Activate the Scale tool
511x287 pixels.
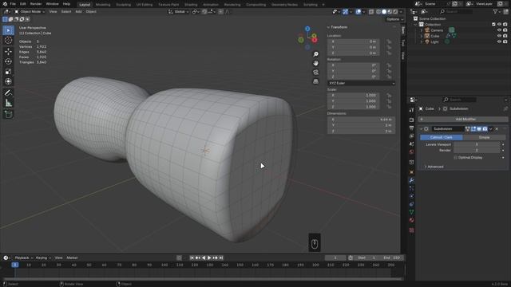tap(8, 72)
